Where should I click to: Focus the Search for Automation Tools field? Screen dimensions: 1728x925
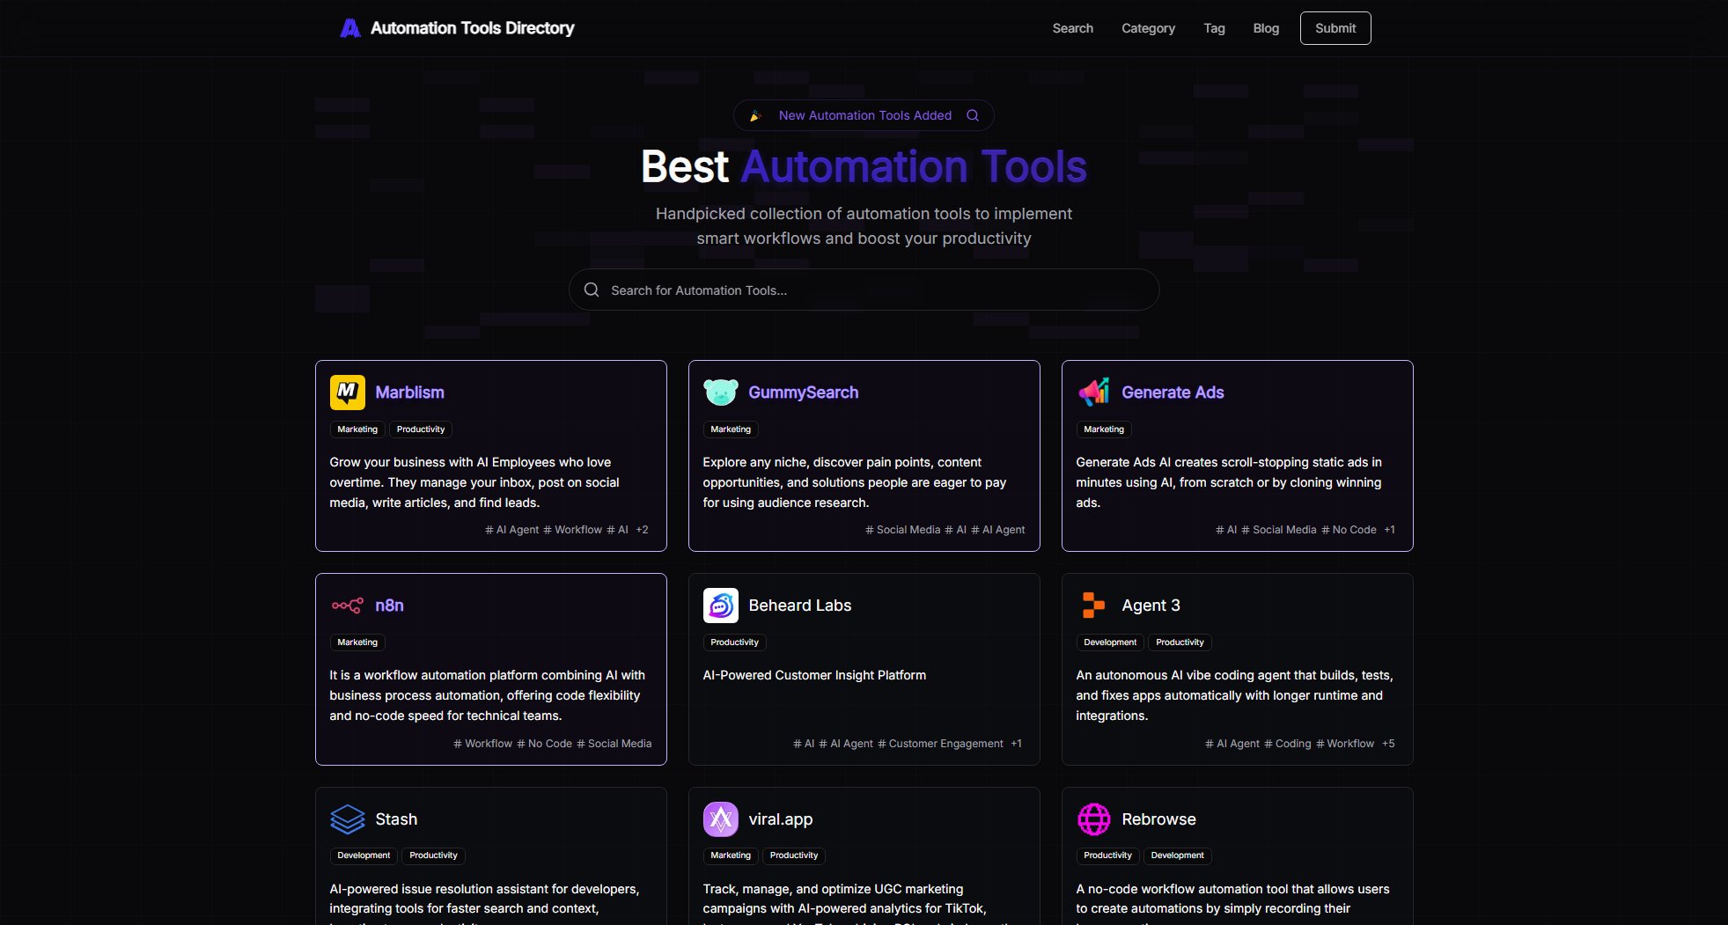[864, 290]
